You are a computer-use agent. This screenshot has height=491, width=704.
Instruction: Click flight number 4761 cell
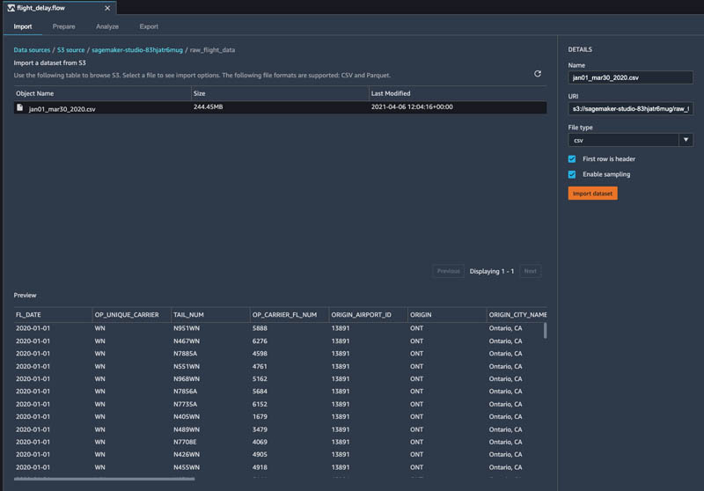tap(260, 366)
